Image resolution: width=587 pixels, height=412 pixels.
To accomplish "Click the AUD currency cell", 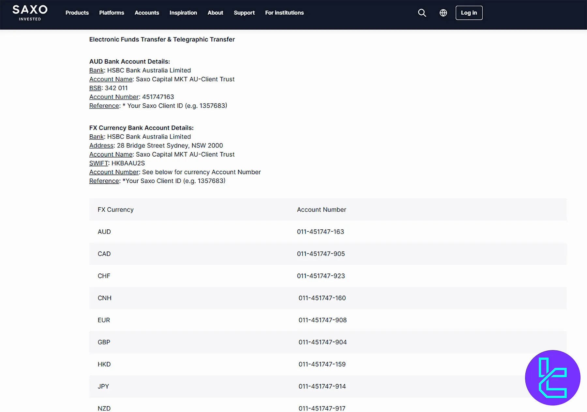I will pyautogui.click(x=104, y=232).
